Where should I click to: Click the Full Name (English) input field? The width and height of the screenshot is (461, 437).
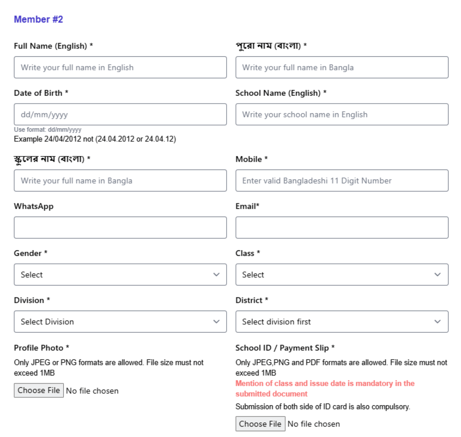(x=120, y=67)
